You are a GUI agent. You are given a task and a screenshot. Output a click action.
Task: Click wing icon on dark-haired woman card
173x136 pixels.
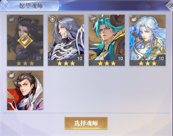click(x=12, y=20)
